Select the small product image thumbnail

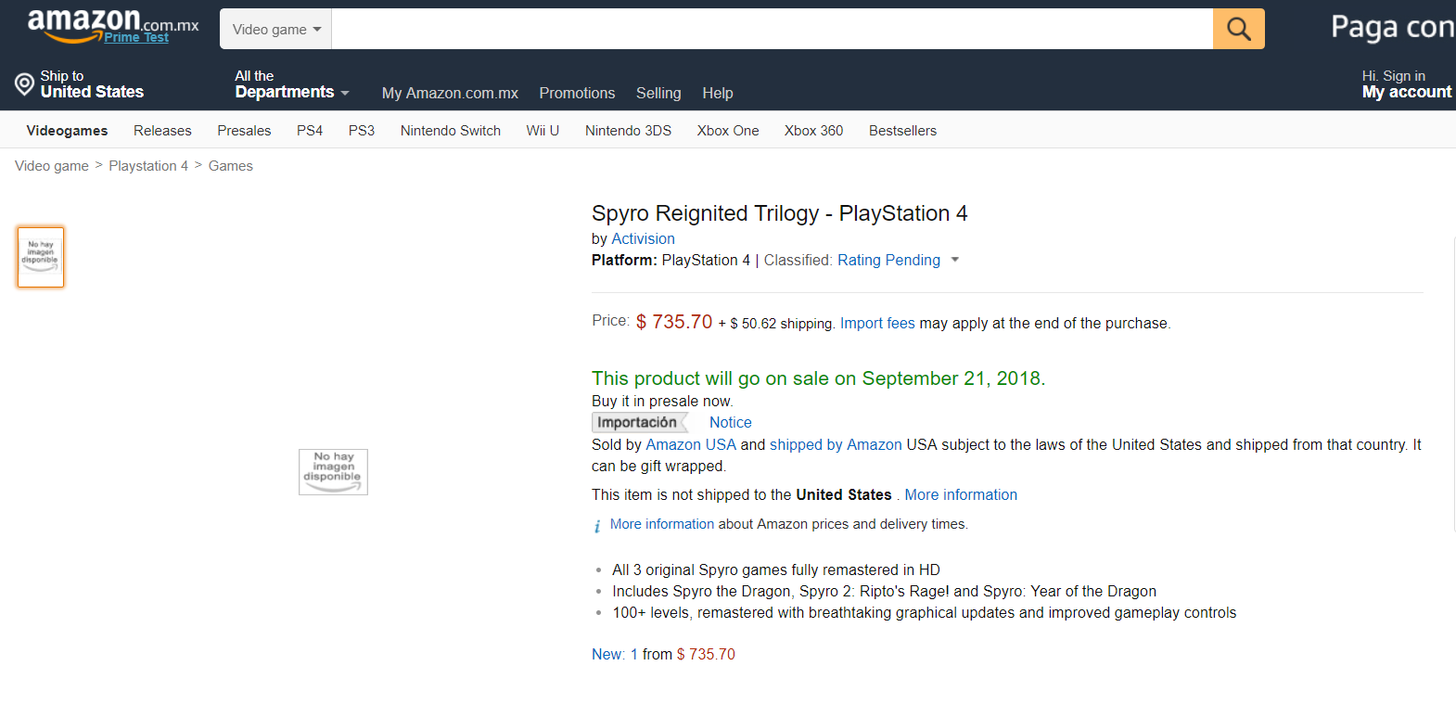(41, 257)
